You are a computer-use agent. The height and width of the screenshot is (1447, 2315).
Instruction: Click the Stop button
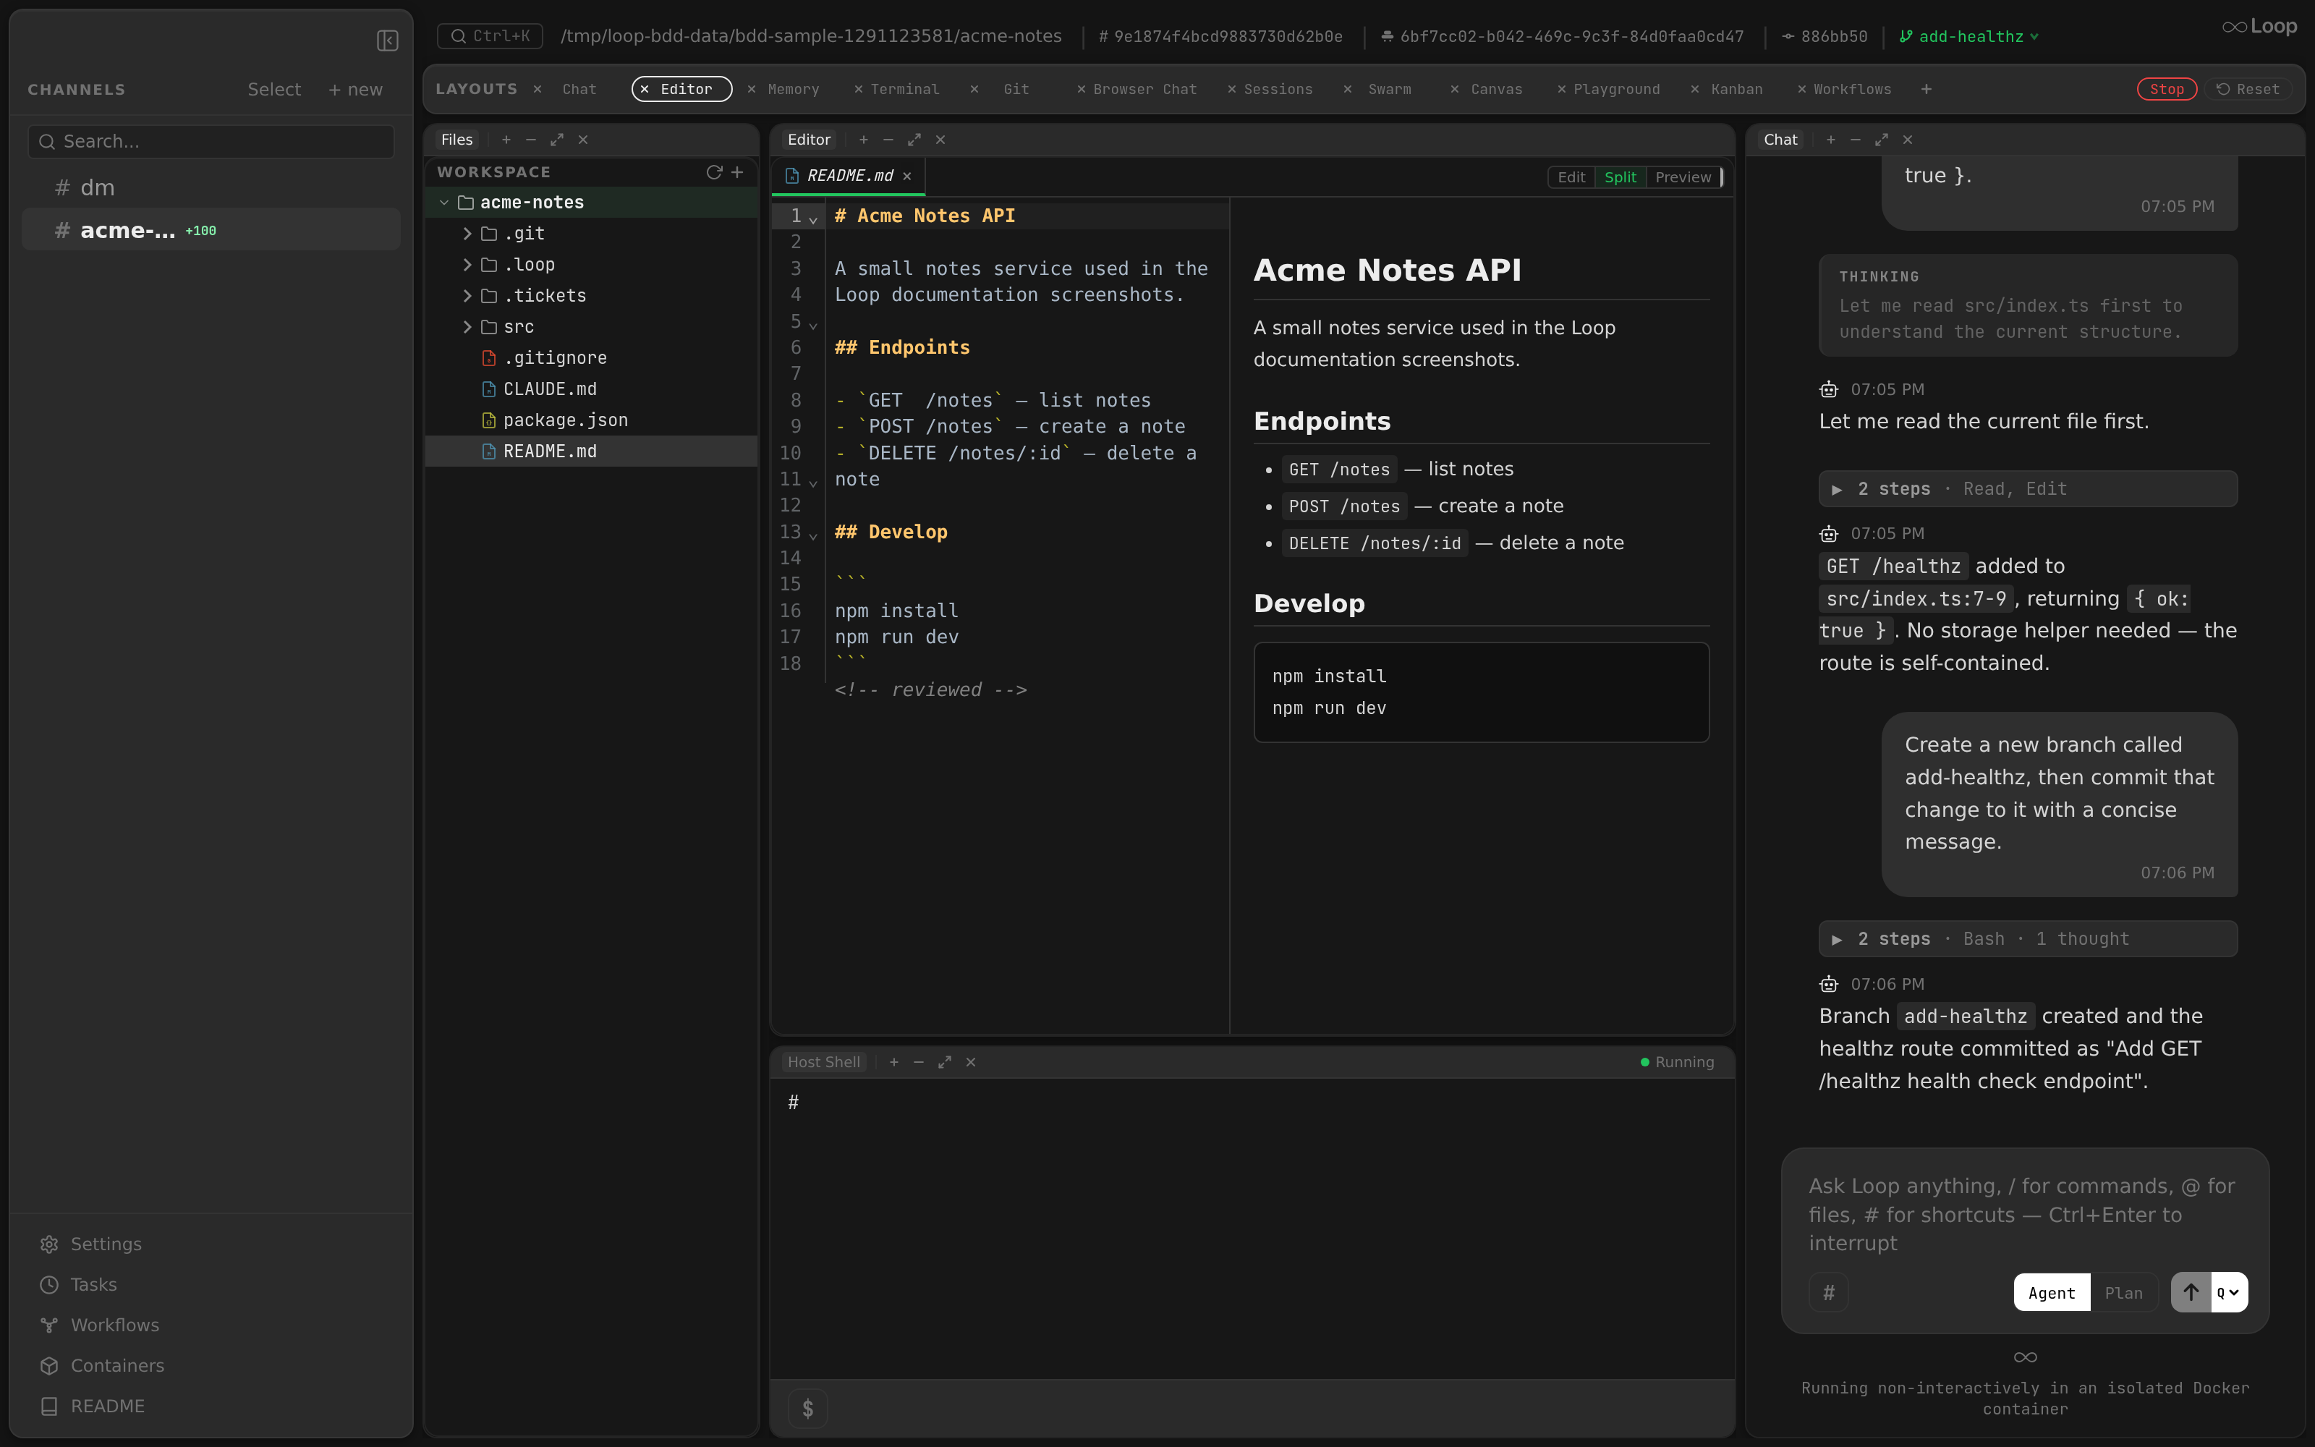[x=2167, y=89]
